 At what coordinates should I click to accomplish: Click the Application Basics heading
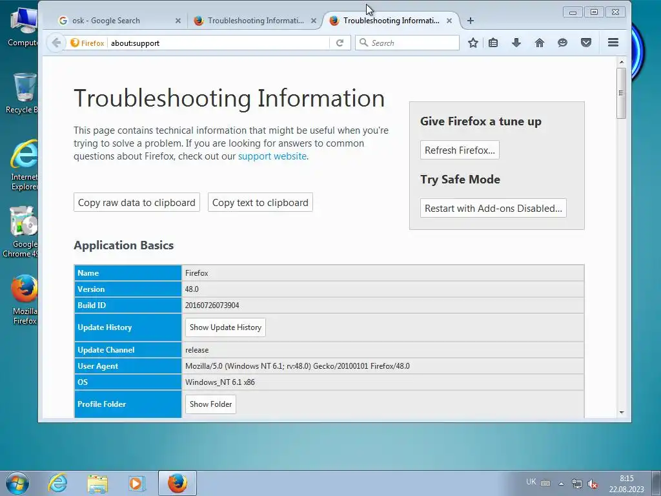click(x=123, y=245)
